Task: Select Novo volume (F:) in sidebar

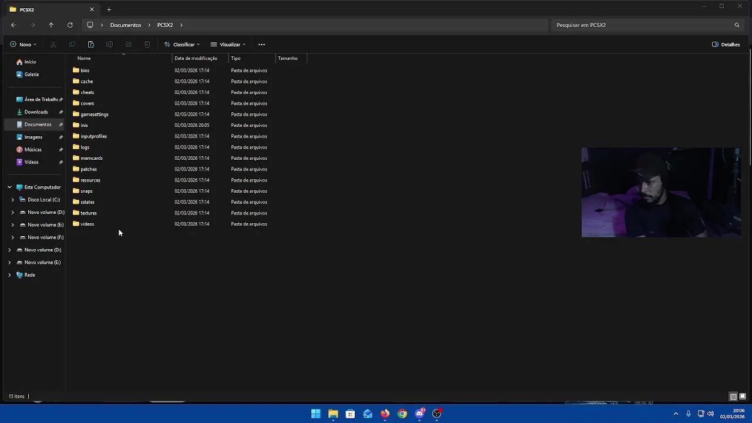Action: (x=45, y=237)
